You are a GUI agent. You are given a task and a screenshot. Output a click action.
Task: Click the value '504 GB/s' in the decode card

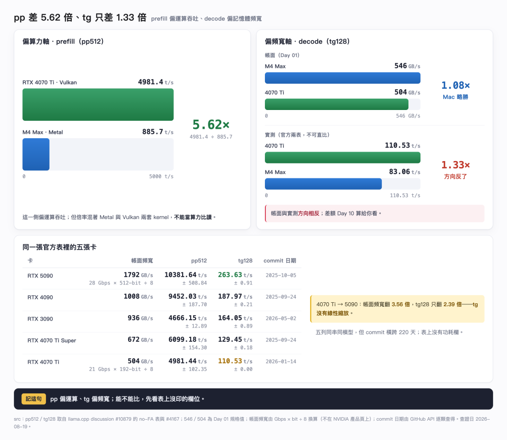tap(407, 92)
